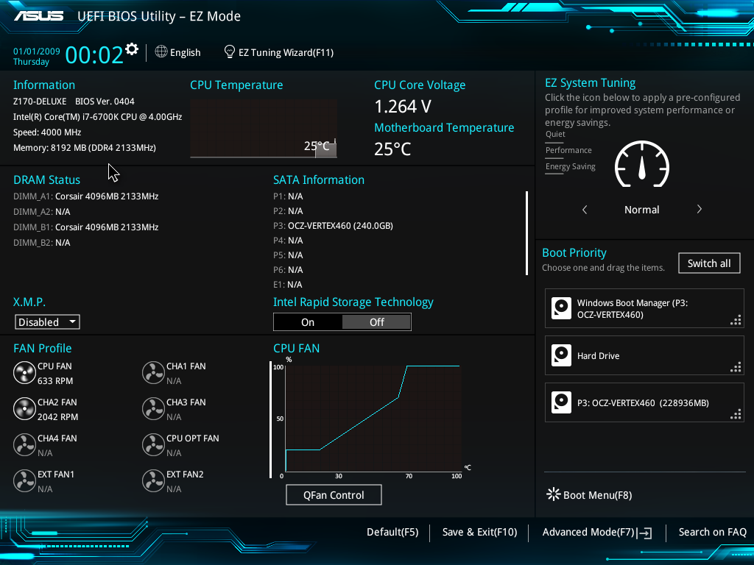The image size is (754, 565).
Task: Open Boot Menu(F8)
Action: tap(589, 495)
